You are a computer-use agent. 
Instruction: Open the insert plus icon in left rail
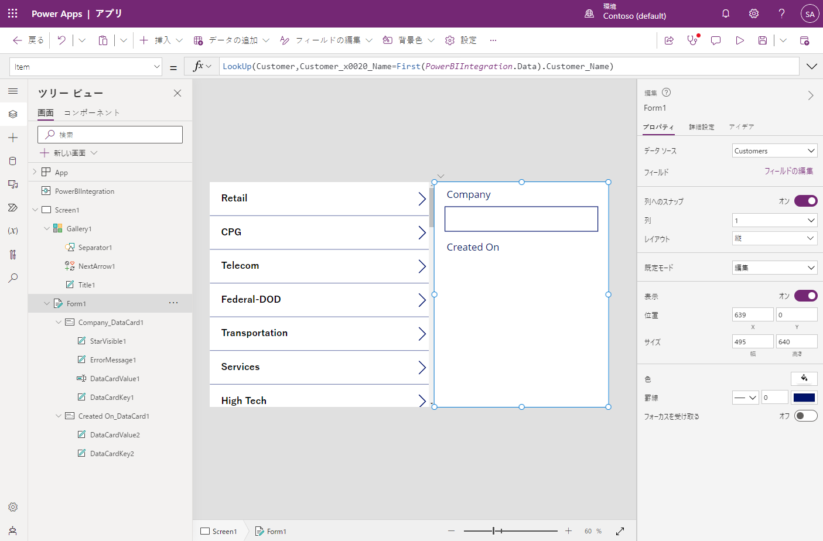(x=13, y=138)
